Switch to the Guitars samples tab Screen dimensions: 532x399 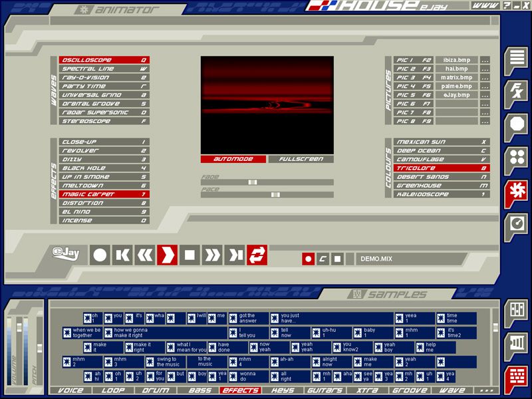[325, 390]
